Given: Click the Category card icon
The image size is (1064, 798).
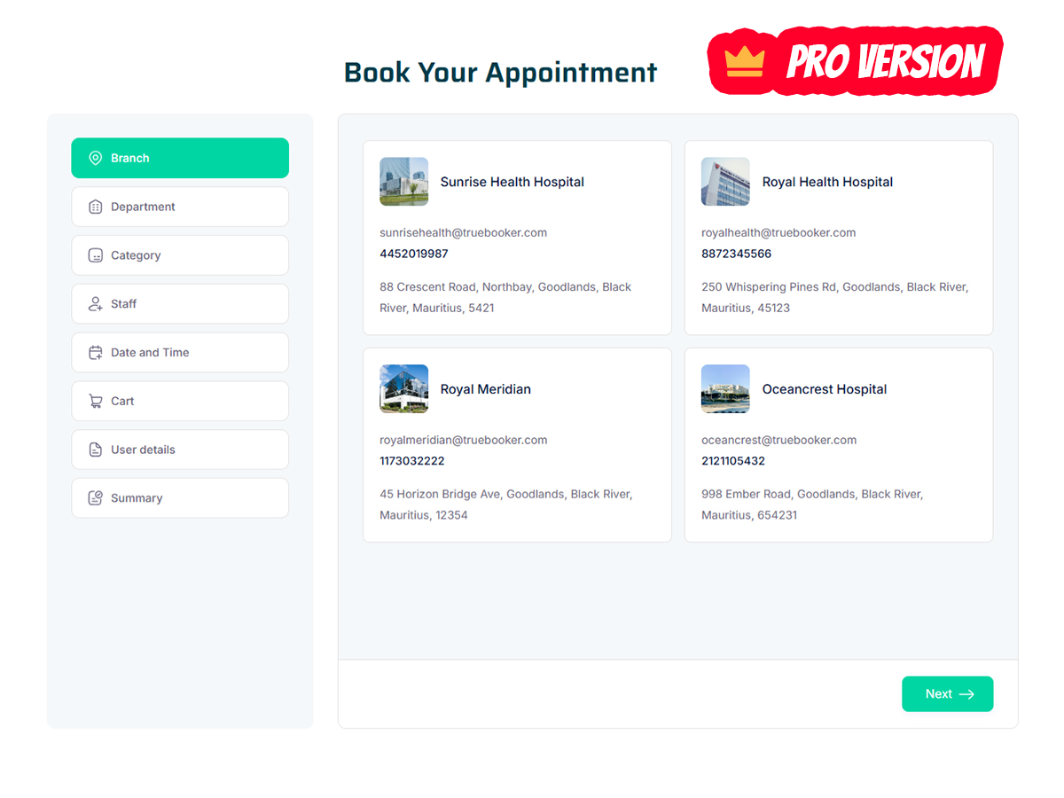Looking at the screenshot, I should click(x=96, y=254).
